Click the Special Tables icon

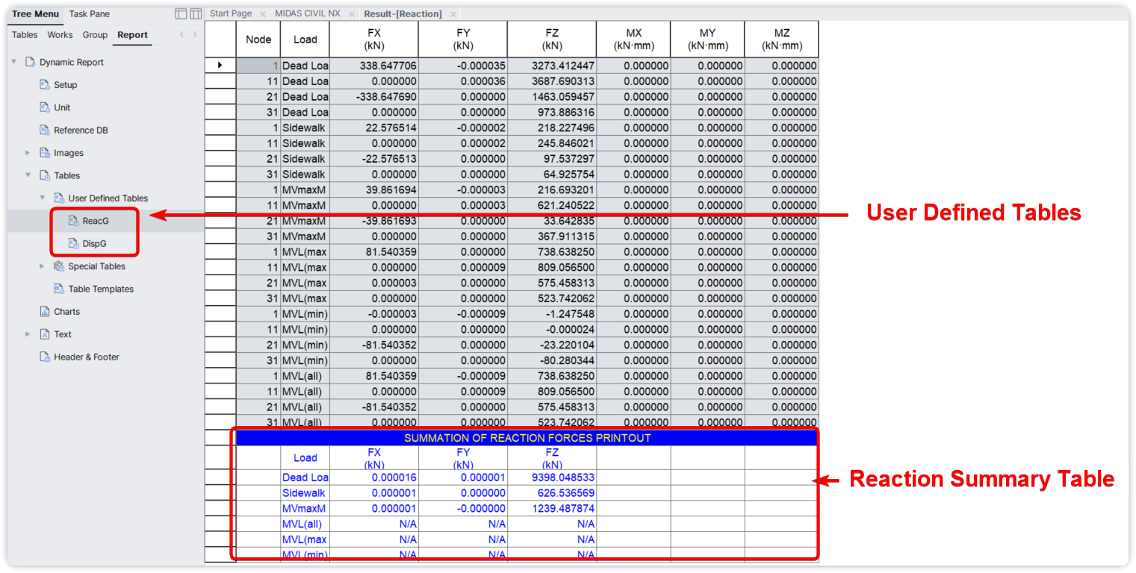tap(59, 266)
